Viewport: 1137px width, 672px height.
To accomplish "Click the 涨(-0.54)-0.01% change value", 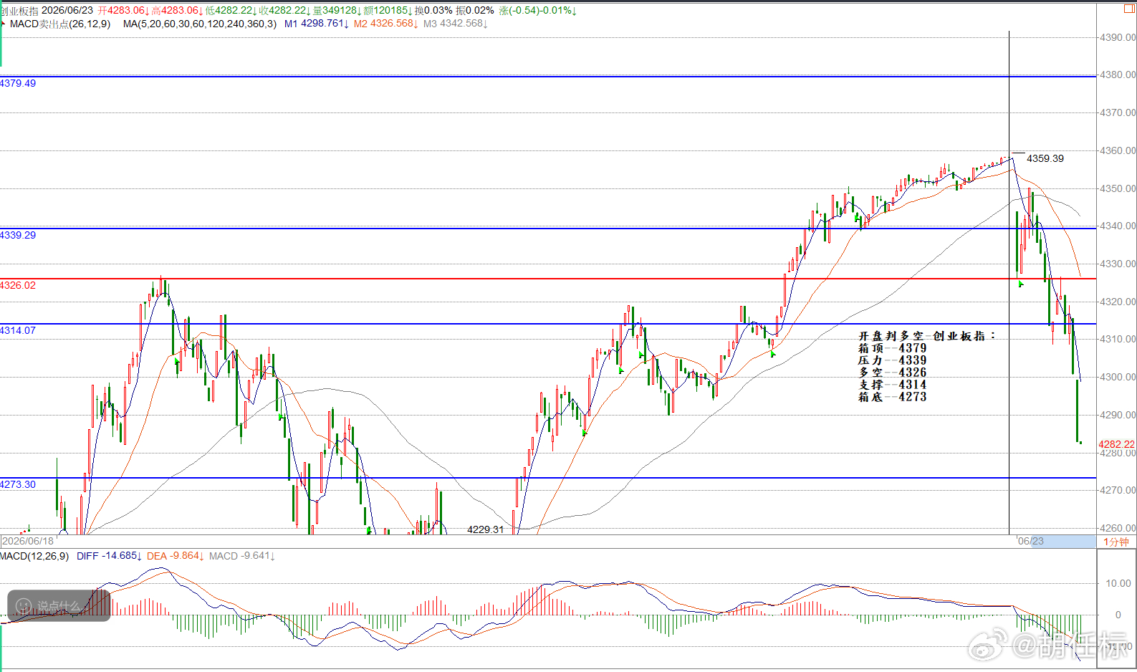I will click(x=537, y=11).
